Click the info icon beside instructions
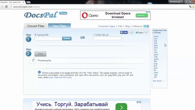This screenshot has width=195, height=110. tap(39, 72)
